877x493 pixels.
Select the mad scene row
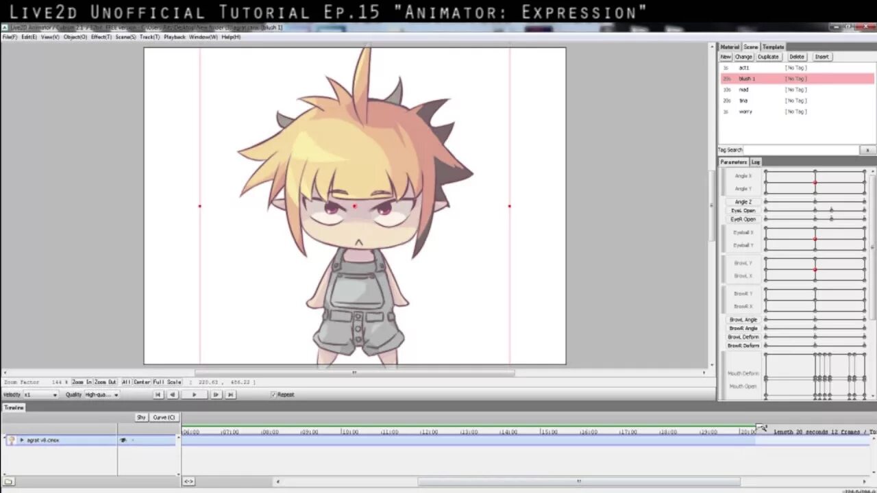coord(797,90)
